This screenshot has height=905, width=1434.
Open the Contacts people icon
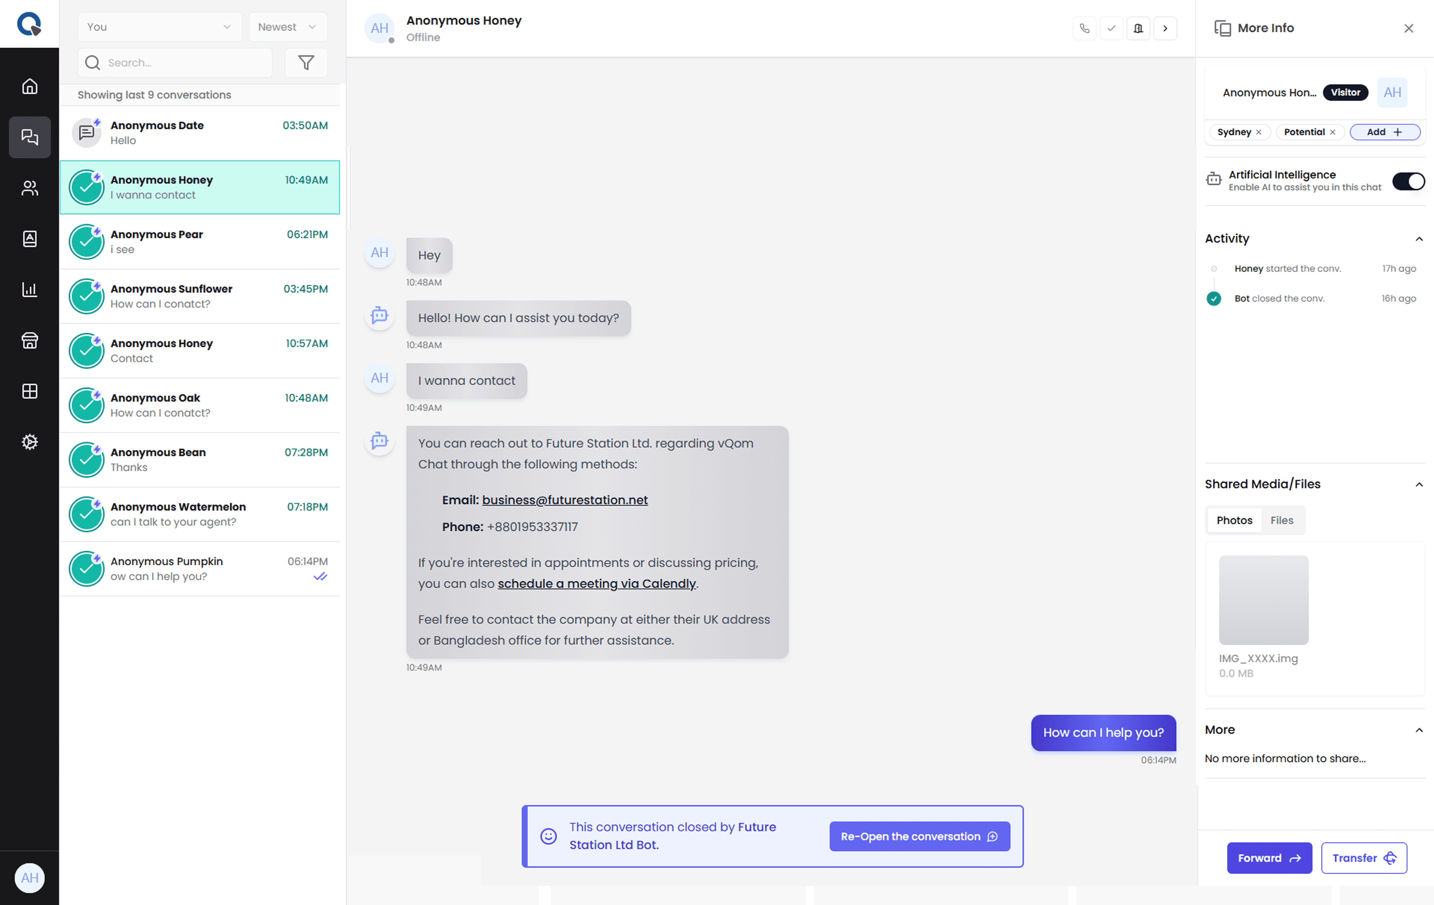pyautogui.click(x=30, y=188)
